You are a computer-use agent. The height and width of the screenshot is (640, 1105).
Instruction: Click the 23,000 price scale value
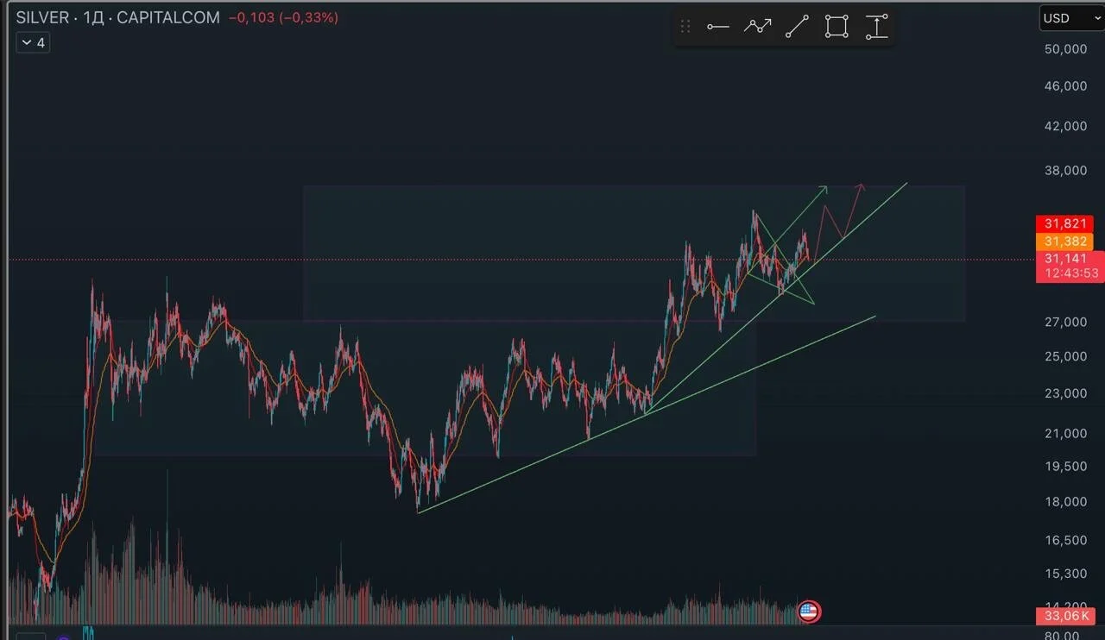point(1065,393)
